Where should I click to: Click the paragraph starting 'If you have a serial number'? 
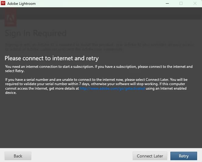96,86
